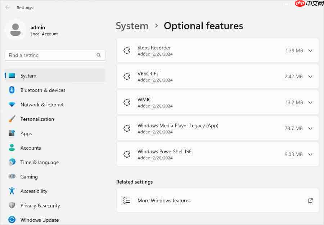
Task: Expand Windows Media Player Legacy entry
Action: 310,128
